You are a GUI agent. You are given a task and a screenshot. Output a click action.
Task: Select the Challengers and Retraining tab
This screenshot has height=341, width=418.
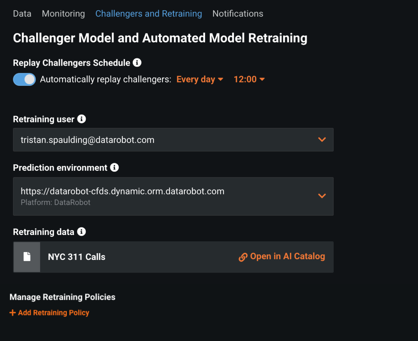pyautogui.click(x=149, y=14)
